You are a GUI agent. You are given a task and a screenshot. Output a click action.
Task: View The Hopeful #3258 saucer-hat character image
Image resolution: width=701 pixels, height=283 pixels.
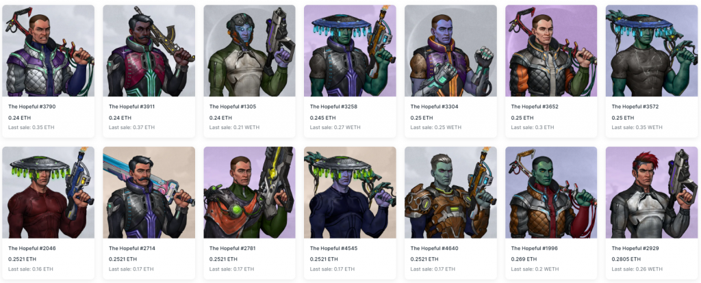pos(350,51)
